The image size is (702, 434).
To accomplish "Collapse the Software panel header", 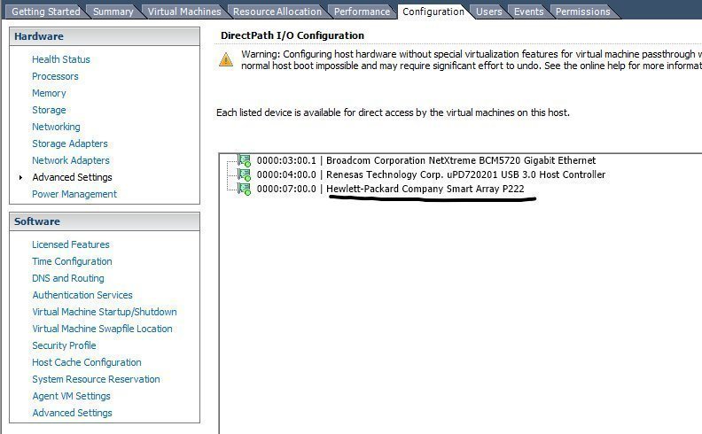I will tap(105, 221).
